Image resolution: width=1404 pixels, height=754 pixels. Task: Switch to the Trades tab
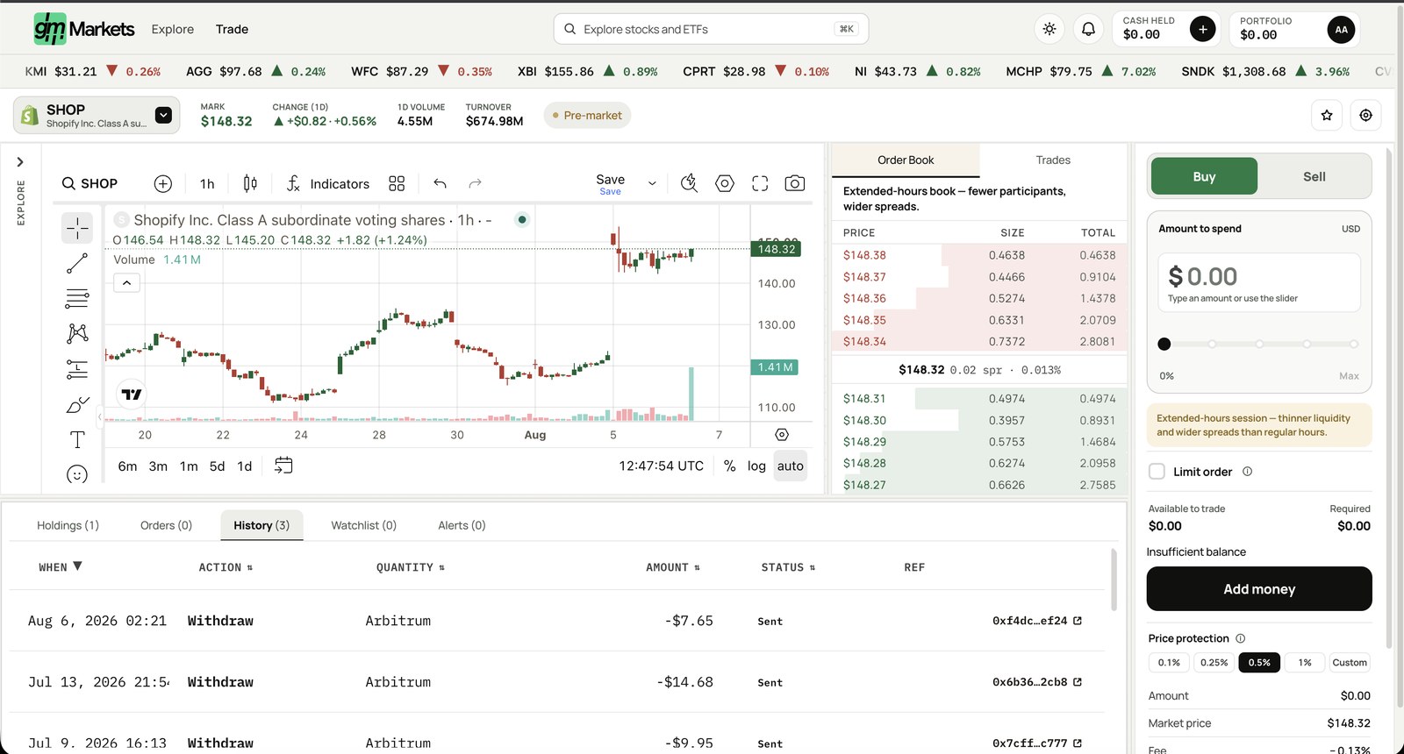(1053, 160)
